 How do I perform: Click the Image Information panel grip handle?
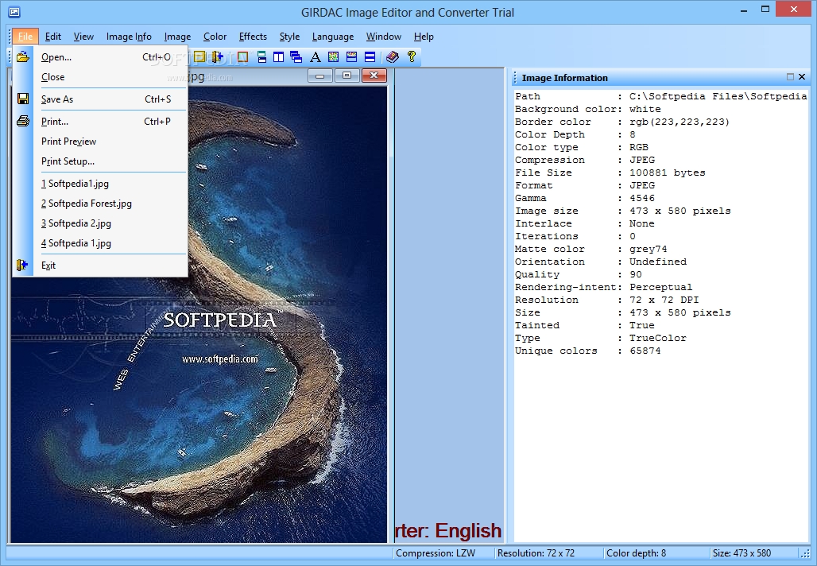515,78
